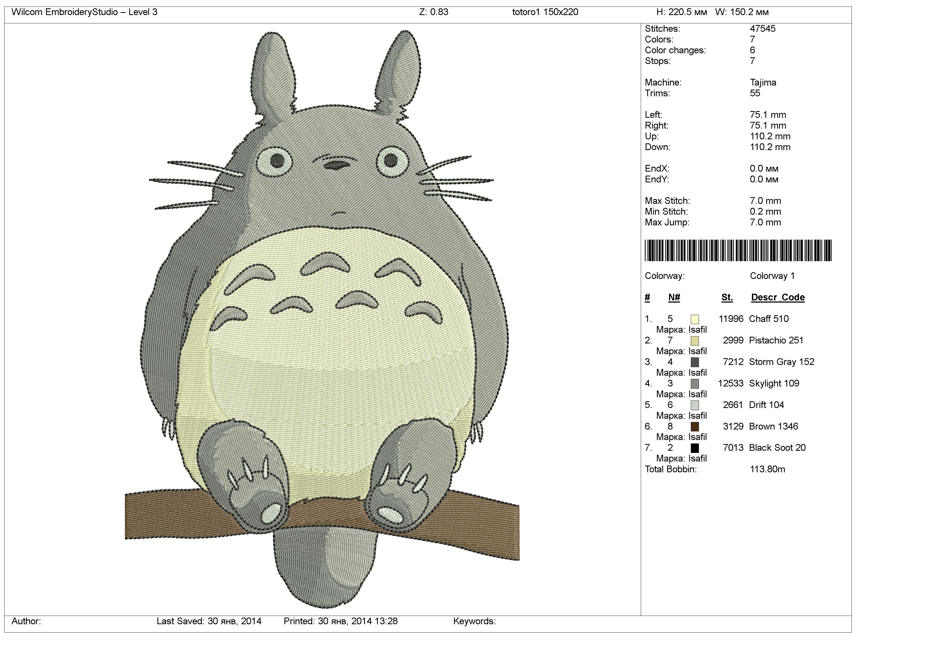Screen dimensions: 943x667
Task: Select the Drift 104 color swatch
Action: [694, 405]
